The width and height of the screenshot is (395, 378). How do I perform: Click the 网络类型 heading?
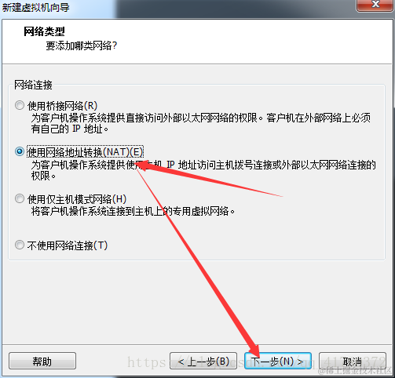tap(44, 31)
